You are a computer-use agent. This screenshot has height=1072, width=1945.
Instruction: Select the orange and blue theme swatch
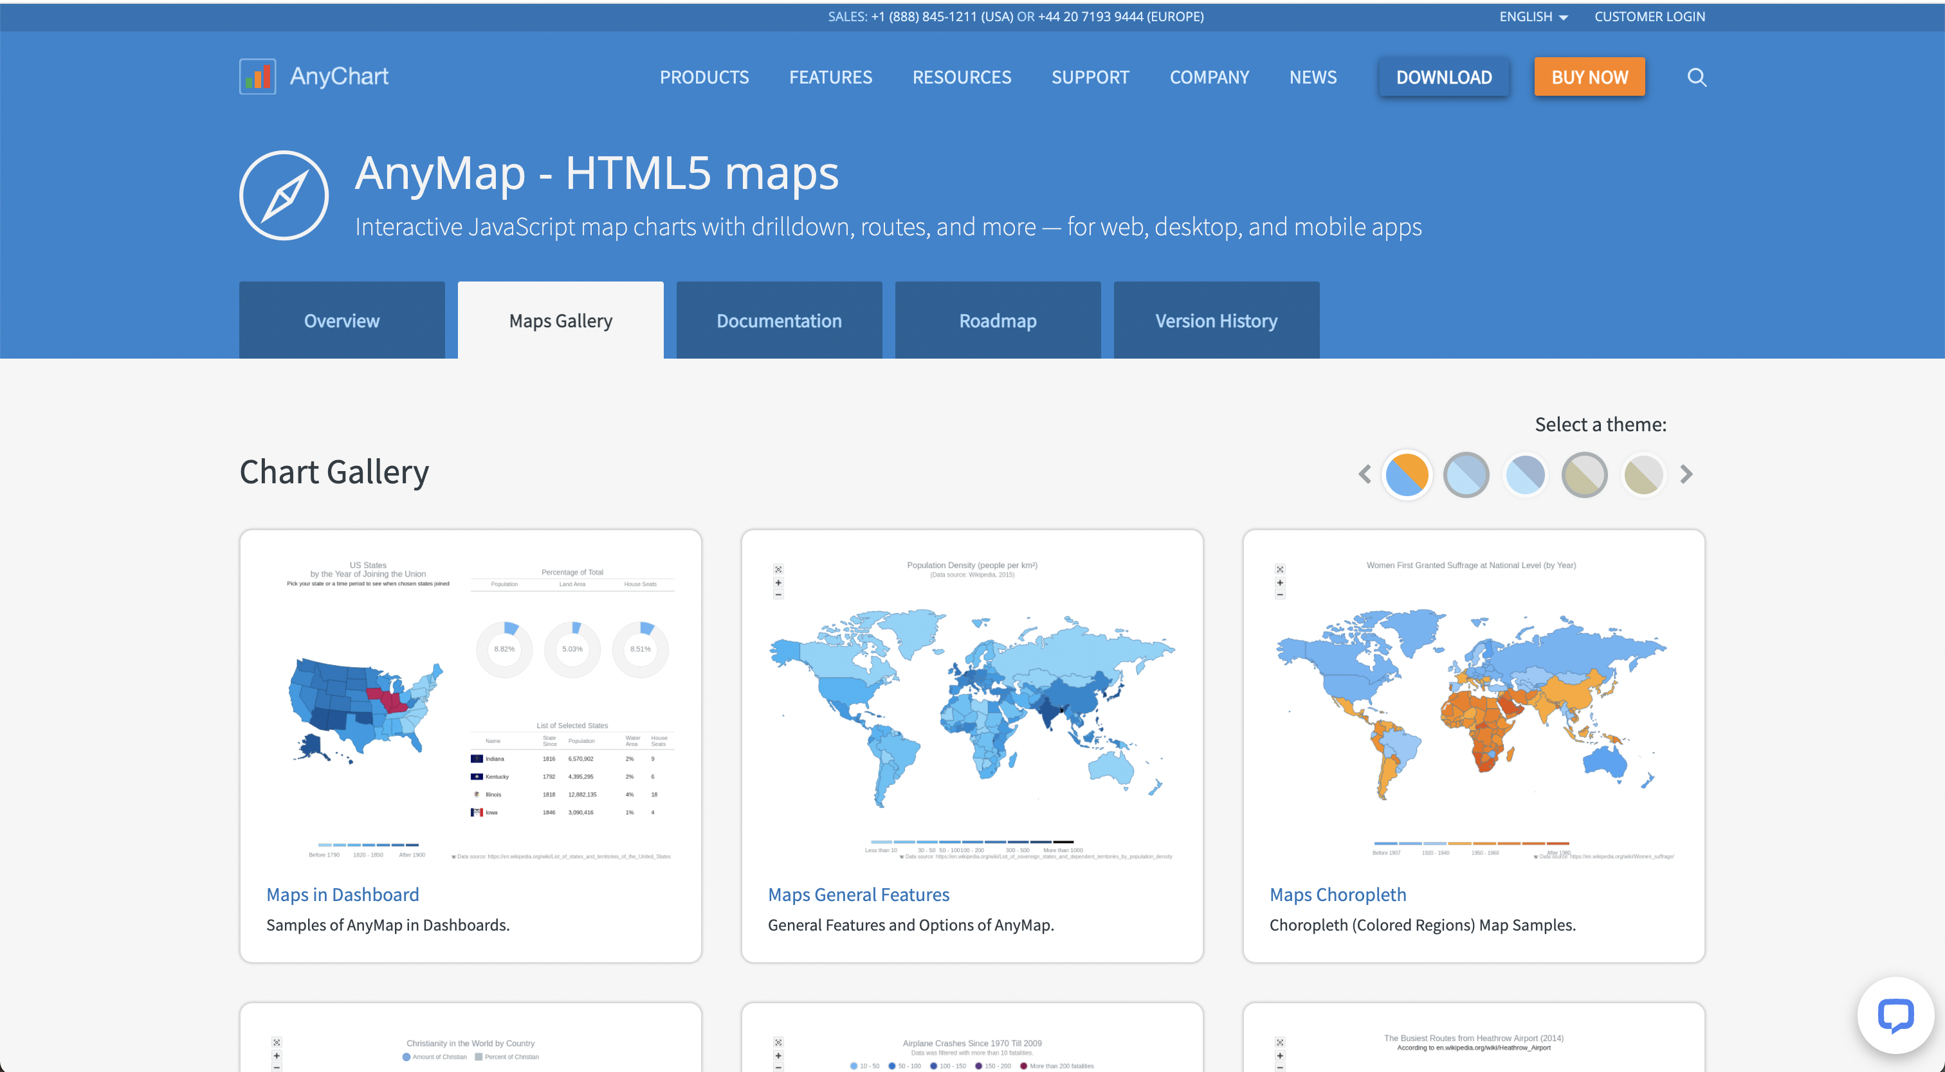point(1407,474)
